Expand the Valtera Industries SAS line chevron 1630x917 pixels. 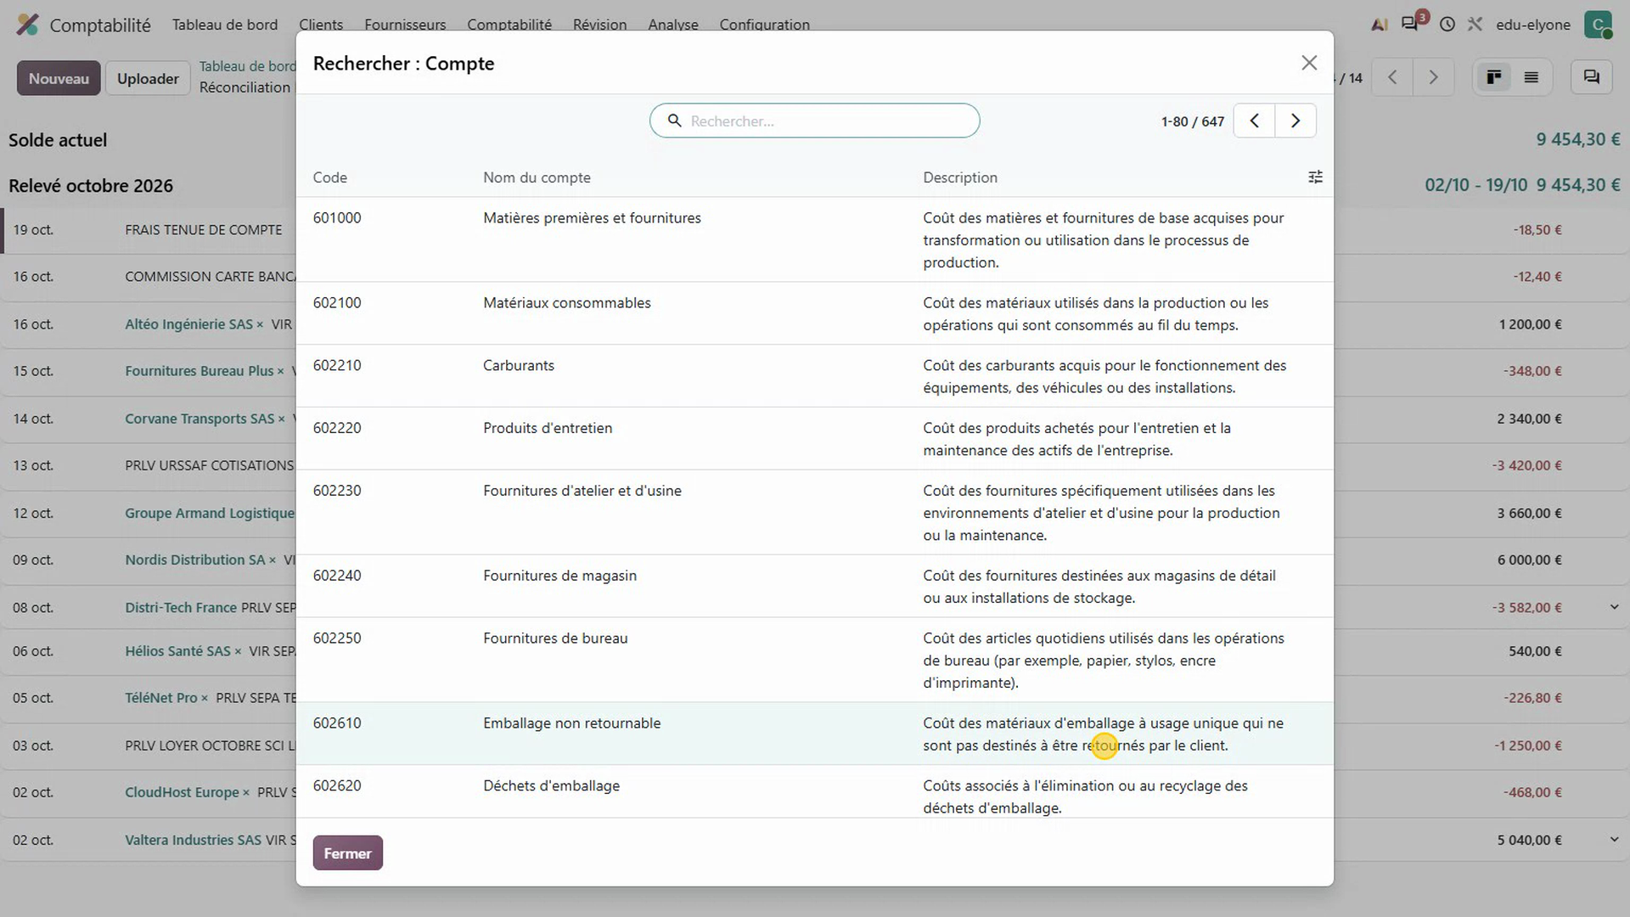coord(1614,840)
